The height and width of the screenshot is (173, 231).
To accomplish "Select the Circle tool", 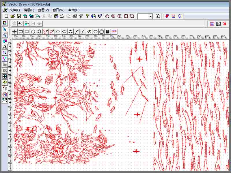I will click(x=58, y=31).
